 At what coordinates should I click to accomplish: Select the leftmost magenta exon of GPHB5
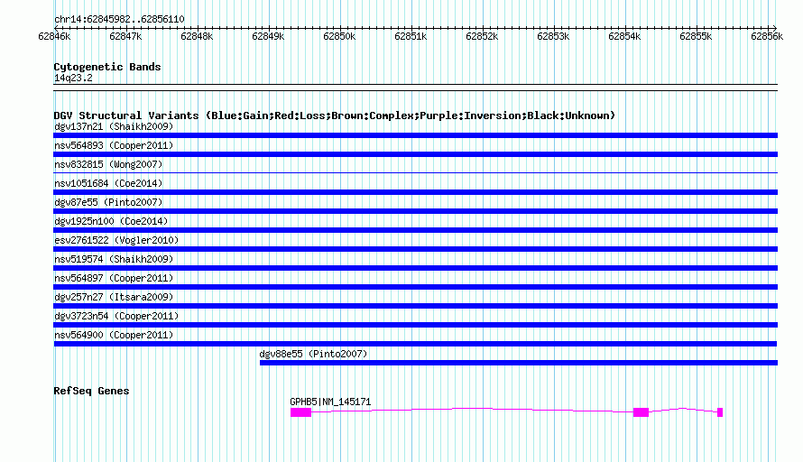[300, 412]
